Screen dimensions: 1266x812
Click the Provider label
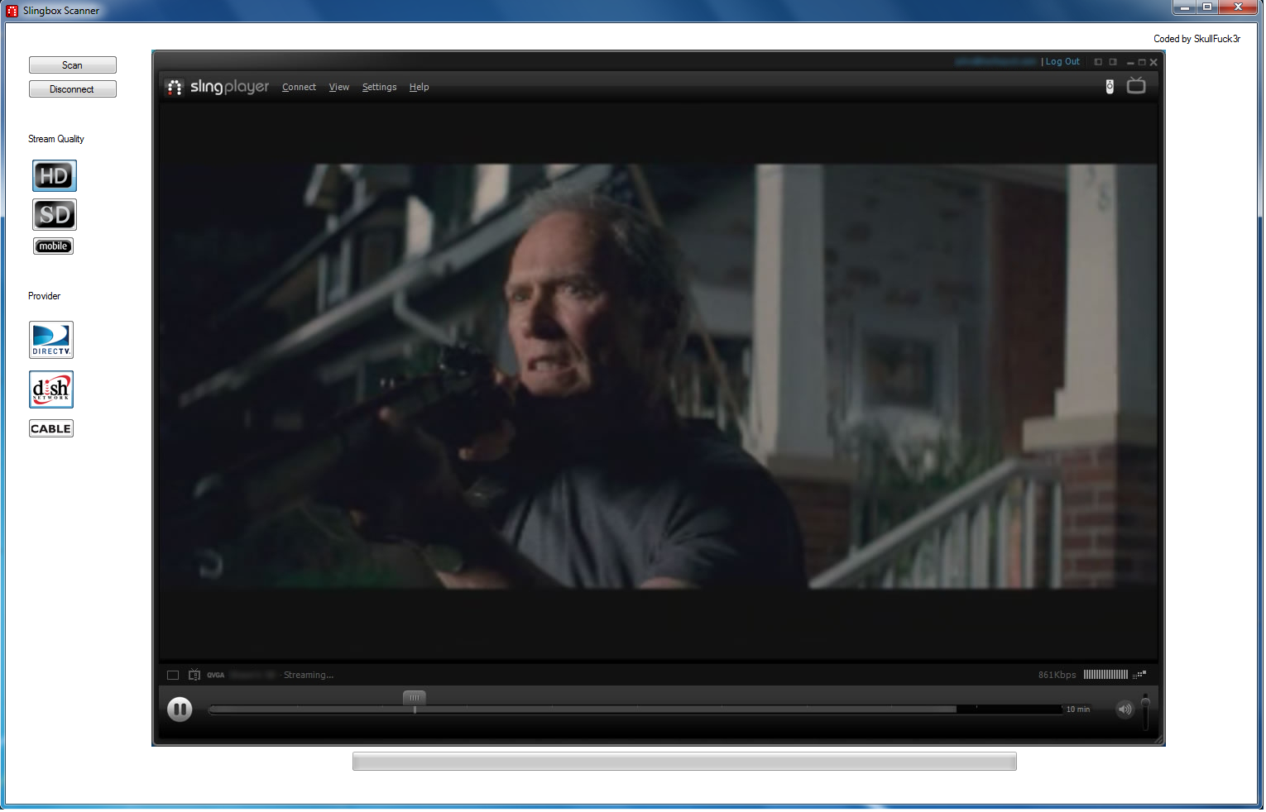45,296
